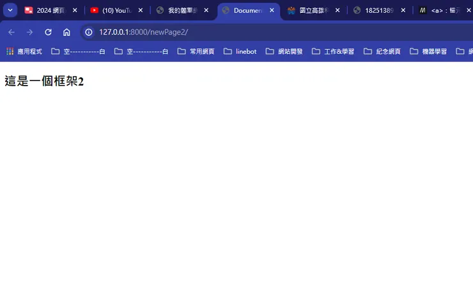
Task: Click the YouTube favicon on its tab
Action: pos(94,10)
